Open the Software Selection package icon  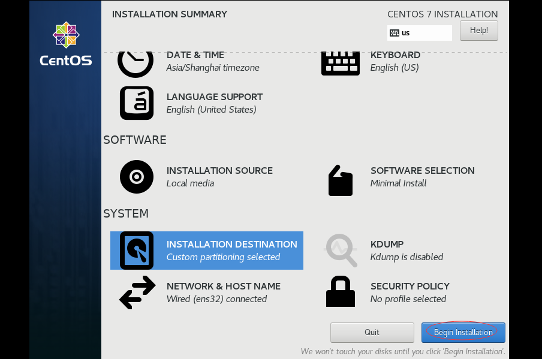pyautogui.click(x=341, y=180)
